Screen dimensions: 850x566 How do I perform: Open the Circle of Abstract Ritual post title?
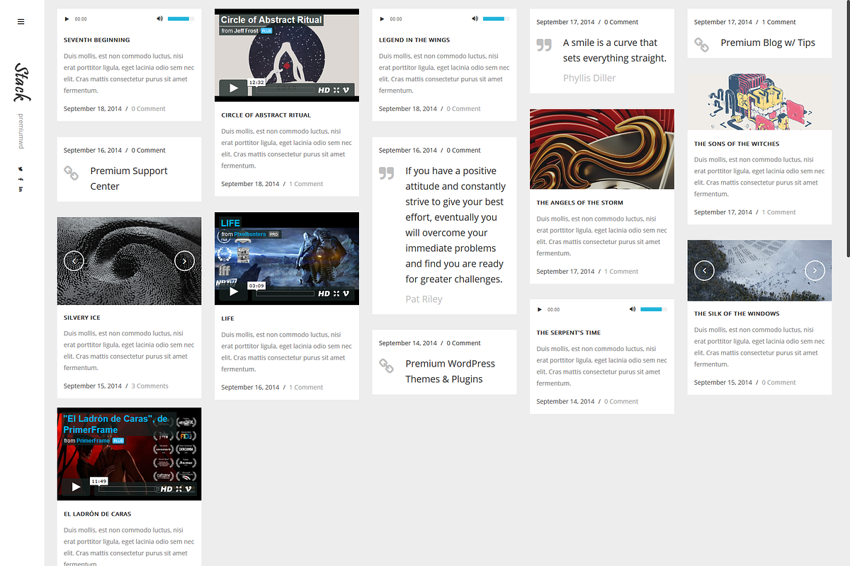(266, 115)
